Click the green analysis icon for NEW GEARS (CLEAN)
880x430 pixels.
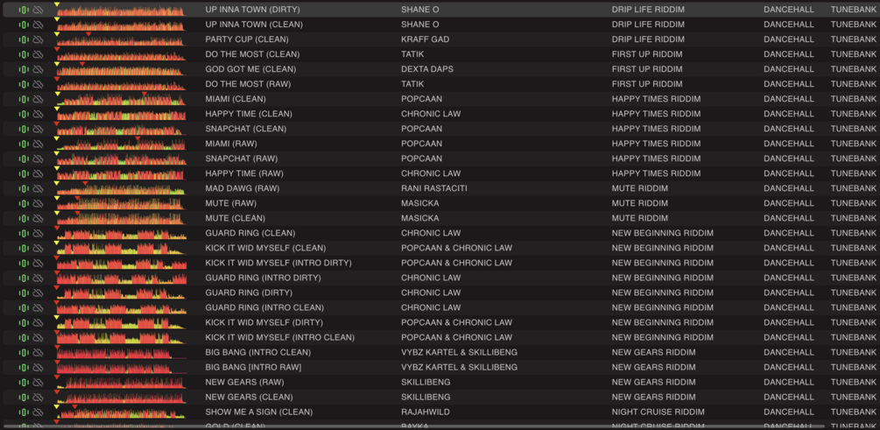[24, 397]
